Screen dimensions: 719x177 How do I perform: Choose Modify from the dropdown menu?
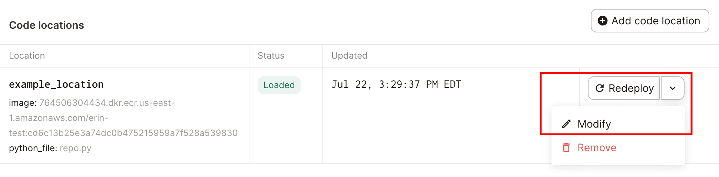click(x=594, y=124)
